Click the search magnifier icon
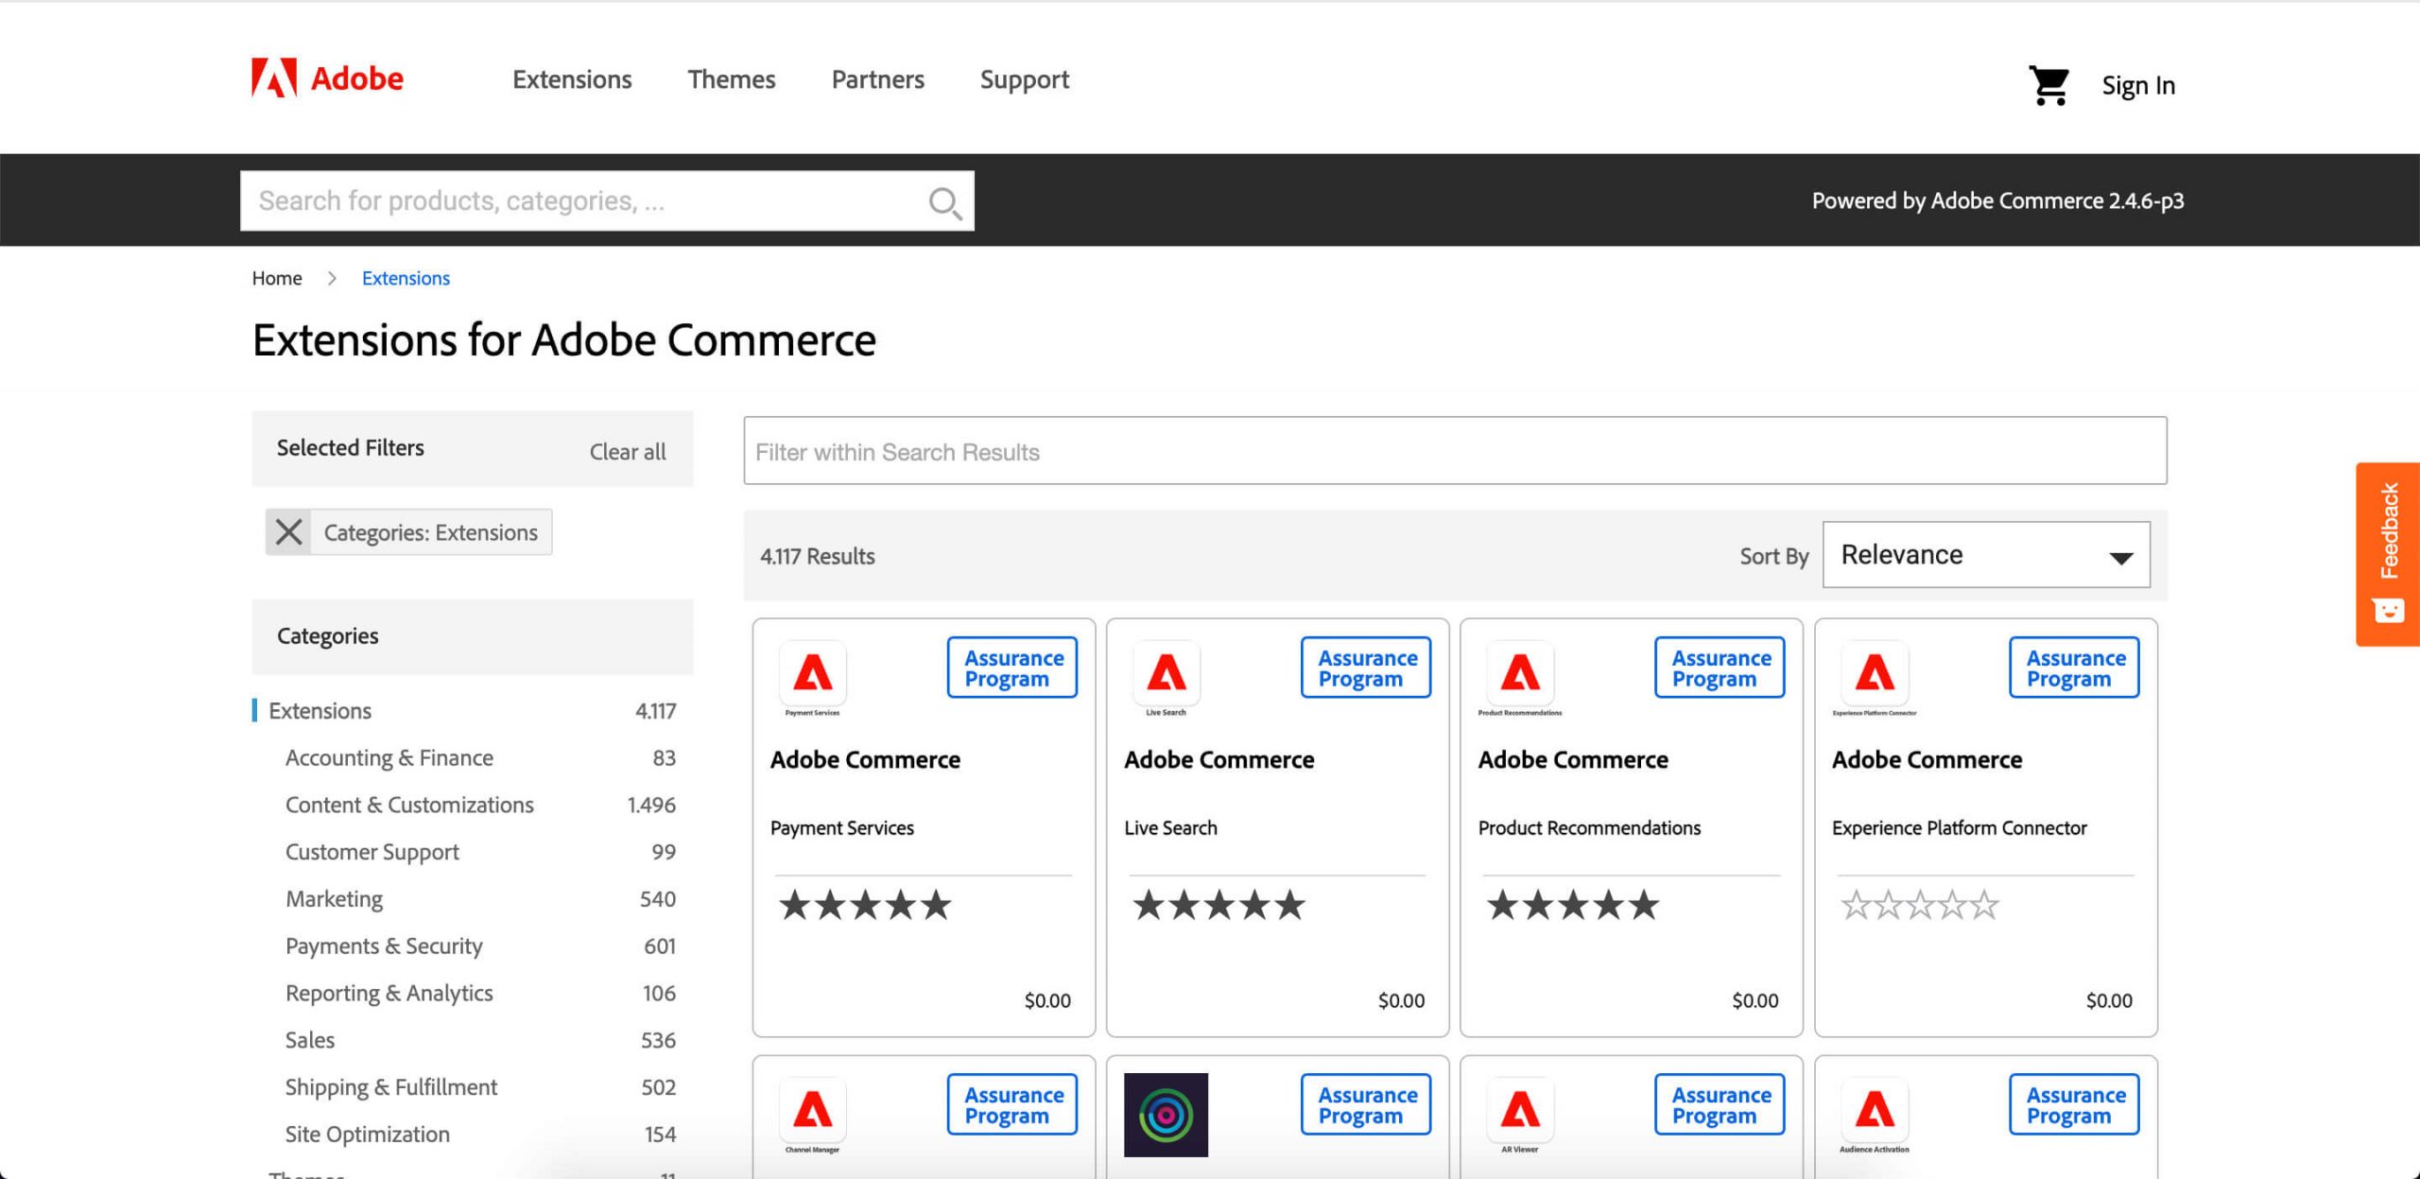The height and width of the screenshot is (1179, 2420). pos(943,202)
